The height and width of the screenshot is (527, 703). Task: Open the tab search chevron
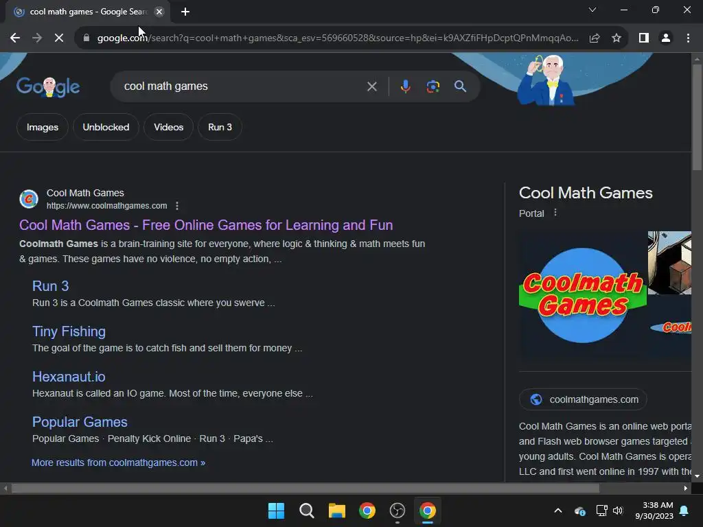tap(592, 10)
